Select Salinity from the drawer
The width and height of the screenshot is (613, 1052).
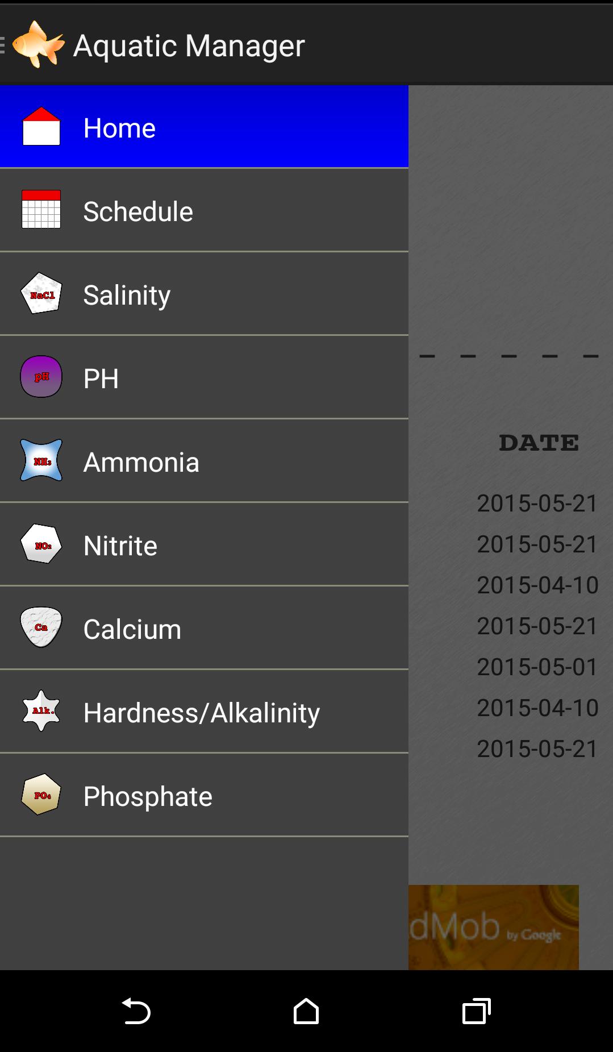[x=127, y=295]
